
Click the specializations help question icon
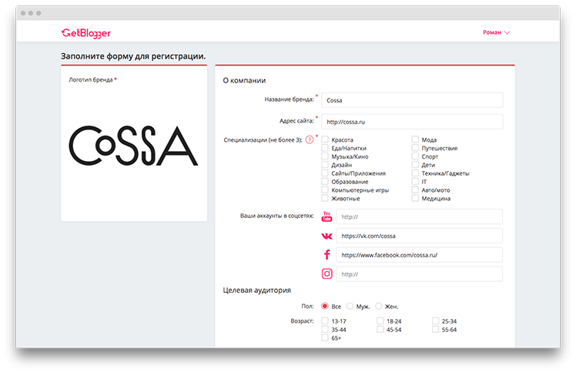pyautogui.click(x=310, y=139)
